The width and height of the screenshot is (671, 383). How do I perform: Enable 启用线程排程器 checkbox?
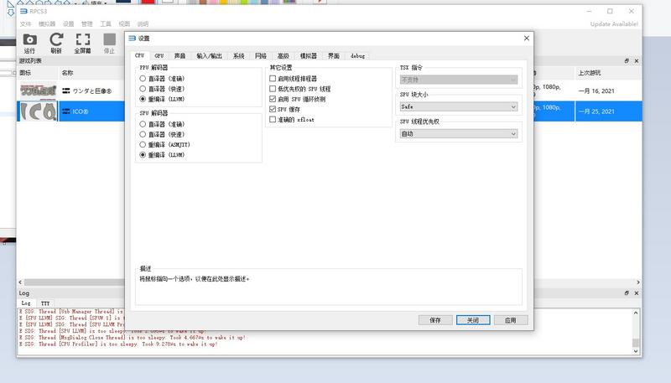coord(273,79)
